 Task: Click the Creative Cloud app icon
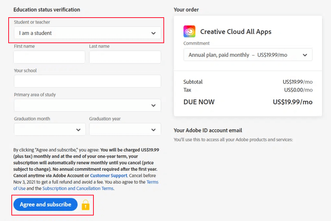click(189, 31)
